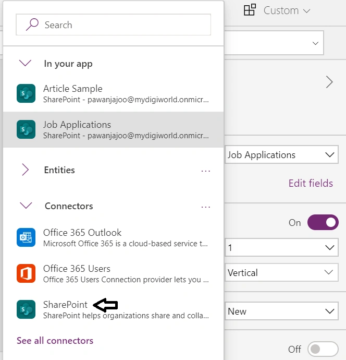Click Office 365 Outlook description text
The image size is (346, 360).
click(126, 244)
